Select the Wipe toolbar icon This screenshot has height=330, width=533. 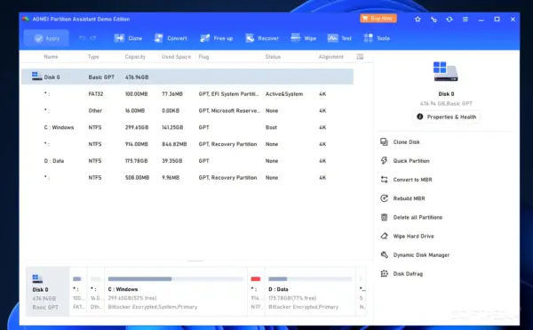(304, 38)
